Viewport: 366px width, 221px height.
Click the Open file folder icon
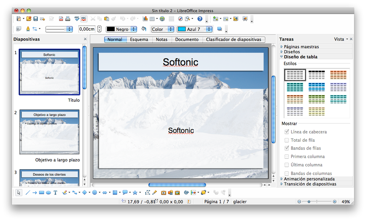29,19
